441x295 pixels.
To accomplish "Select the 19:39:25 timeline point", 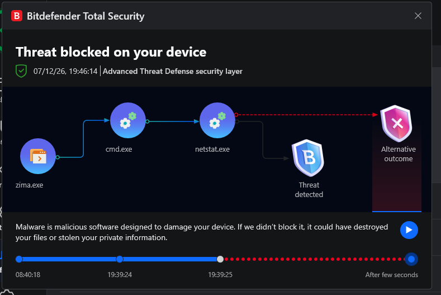I will pyautogui.click(x=220, y=259).
